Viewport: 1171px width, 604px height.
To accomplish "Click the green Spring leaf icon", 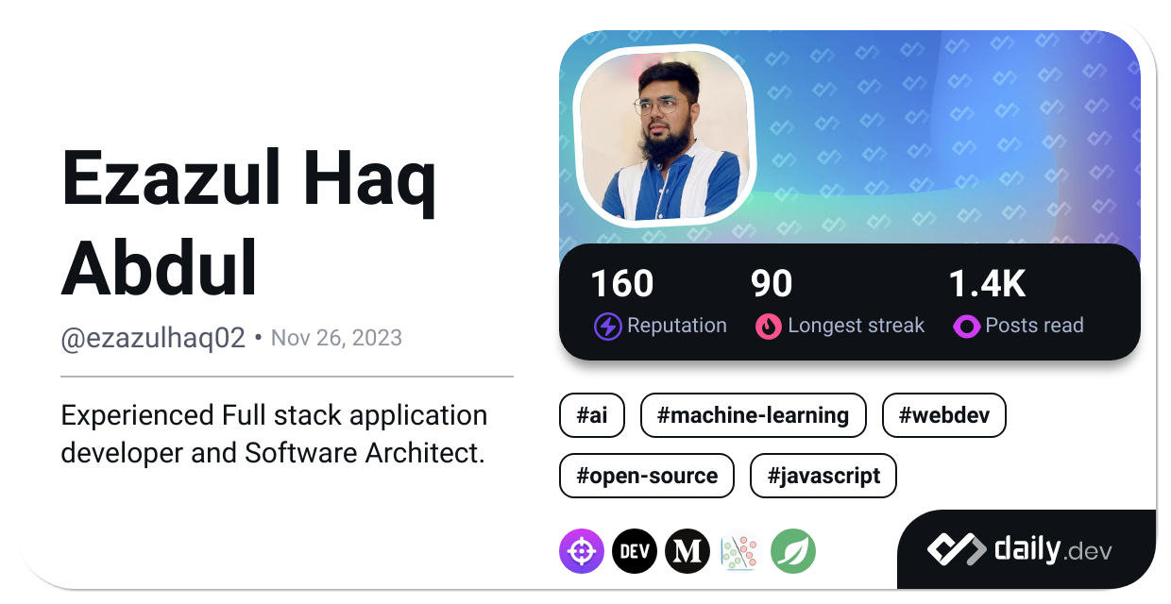I will (x=793, y=550).
